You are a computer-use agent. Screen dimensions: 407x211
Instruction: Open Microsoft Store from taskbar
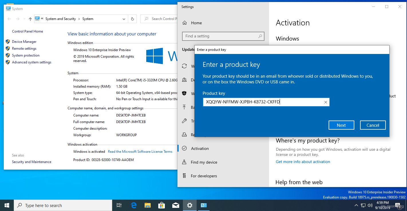click(x=162, y=205)
